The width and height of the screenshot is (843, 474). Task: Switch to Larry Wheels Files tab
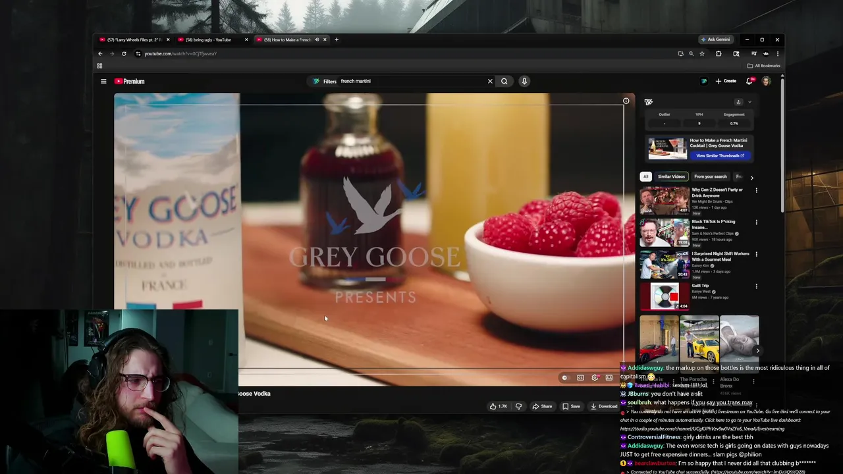(134, 39)
